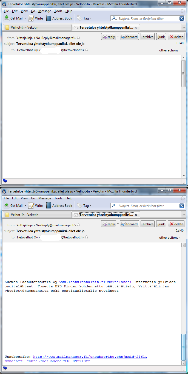Forward the message from top window
The width and height of the screenshot is (188, 374).
point(129,37)
